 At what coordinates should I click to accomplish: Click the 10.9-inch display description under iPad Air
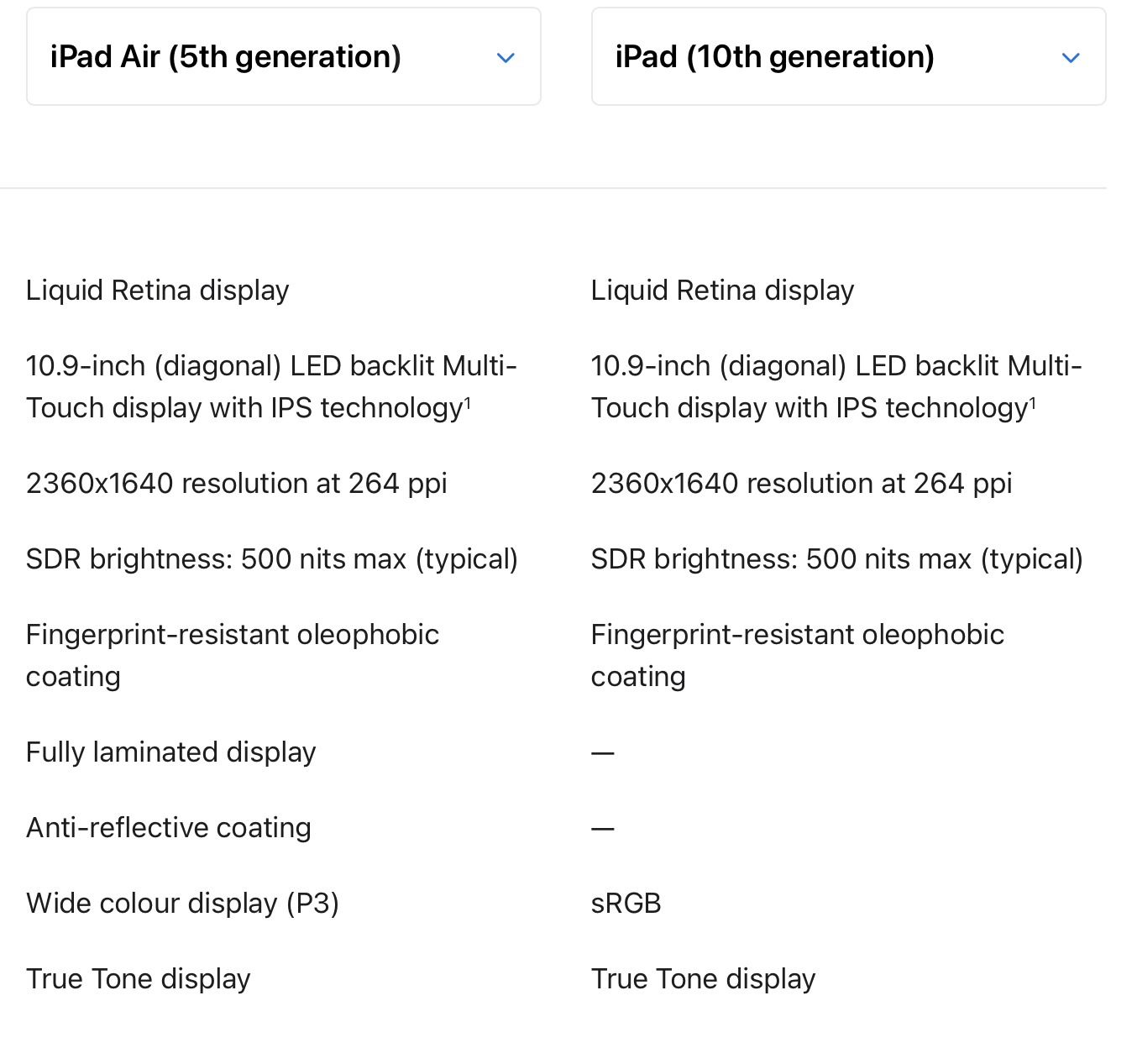tap(271, 387)
